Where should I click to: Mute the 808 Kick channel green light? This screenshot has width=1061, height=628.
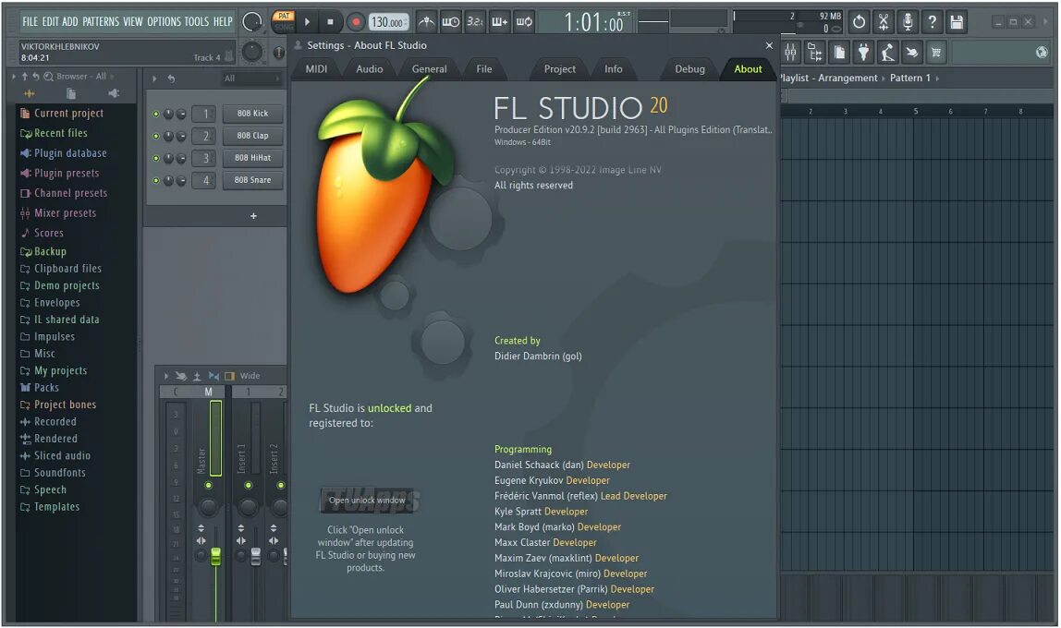point(156,114)
